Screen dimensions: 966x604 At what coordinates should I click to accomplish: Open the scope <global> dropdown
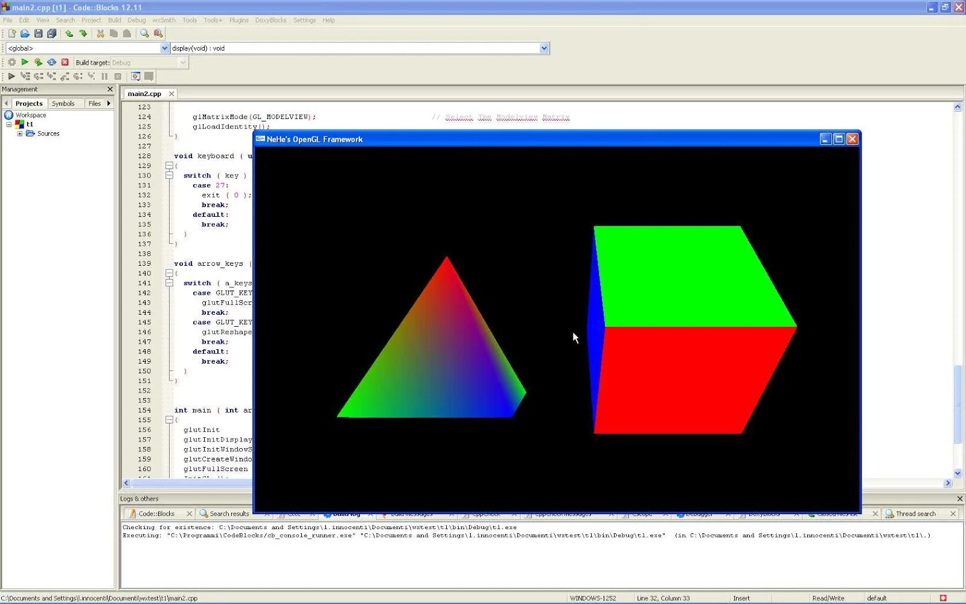tap(164, 48)
